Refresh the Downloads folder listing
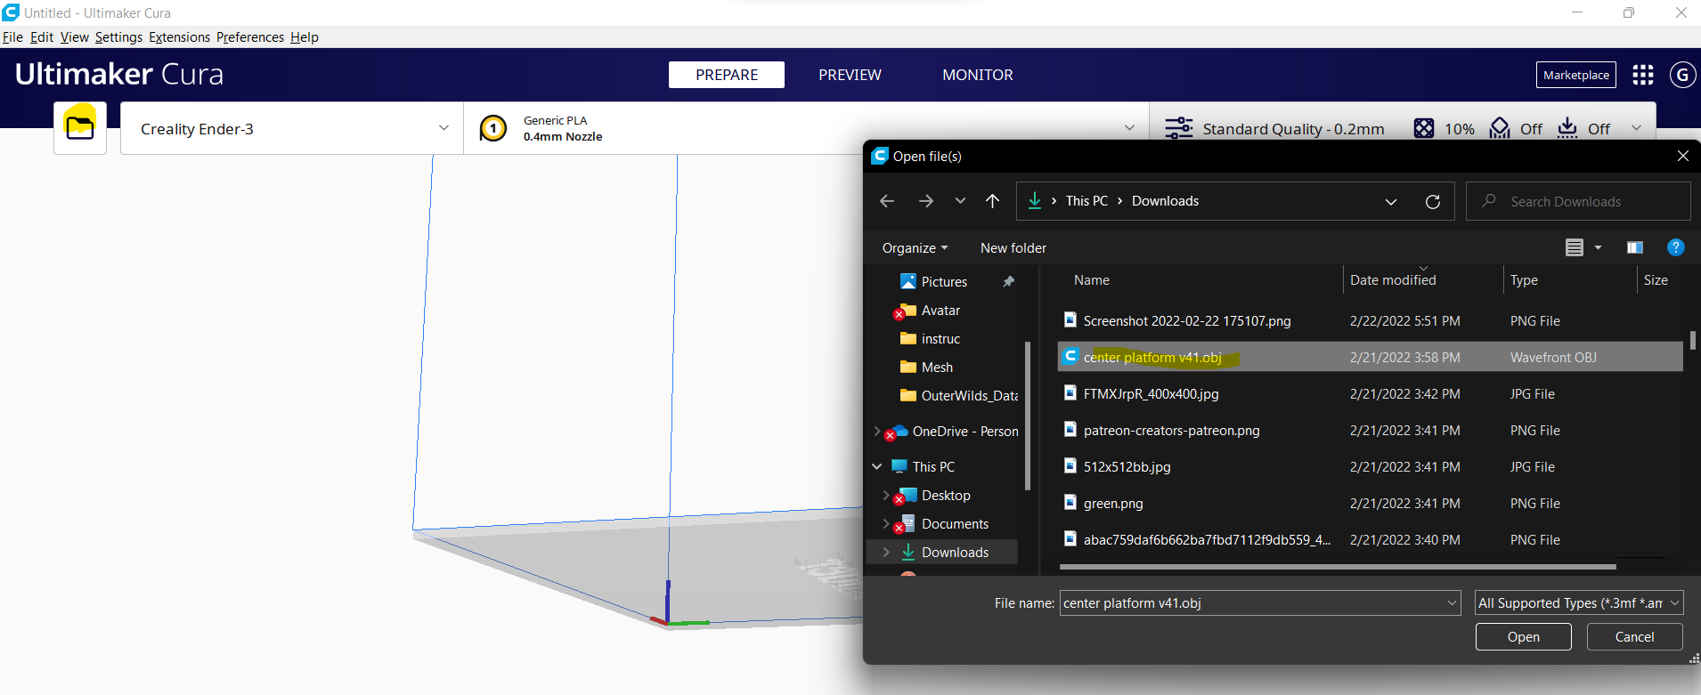The width and height of the screenshot is (1701, 695). pos(1433,202)
